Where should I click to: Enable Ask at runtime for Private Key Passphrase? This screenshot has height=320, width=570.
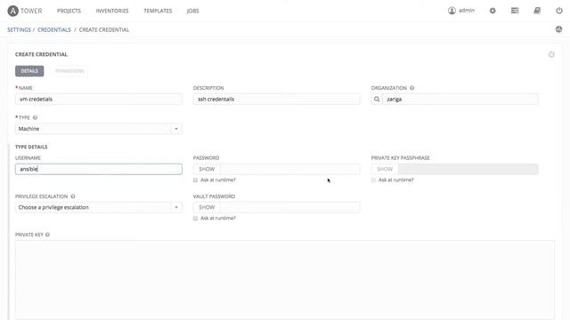pos(373,180)
